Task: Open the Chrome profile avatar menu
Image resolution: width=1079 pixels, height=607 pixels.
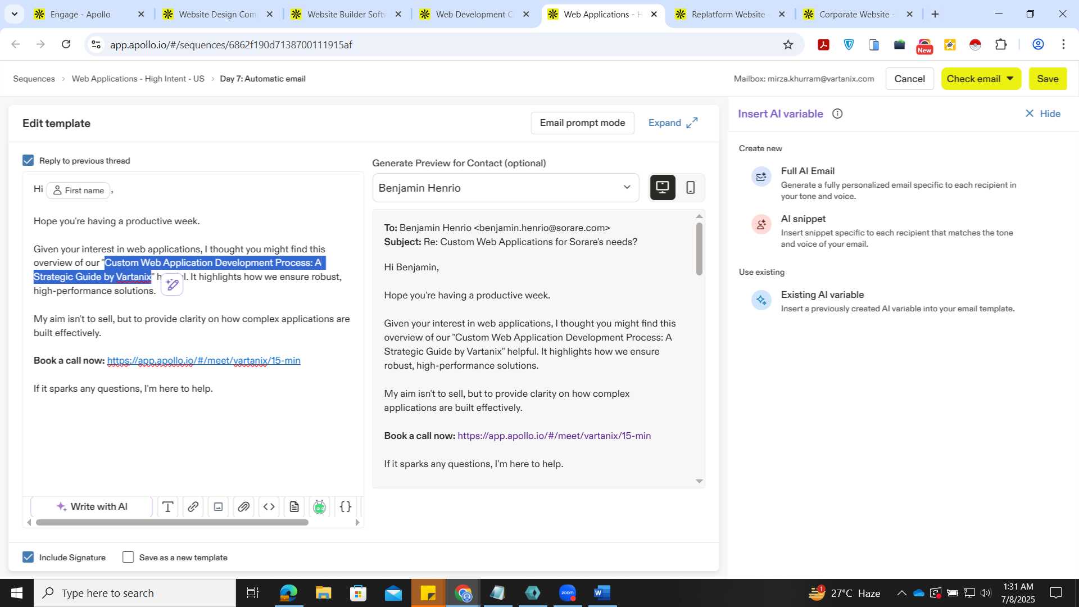Action: point(1038,45)
